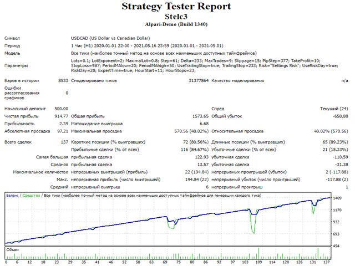Click the 'Баланс' legend label in chart
355x266 pixels.
coord(12,196)
